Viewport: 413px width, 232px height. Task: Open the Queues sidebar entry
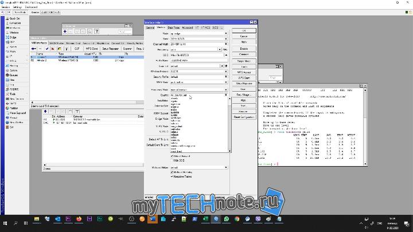click(13, 75)
